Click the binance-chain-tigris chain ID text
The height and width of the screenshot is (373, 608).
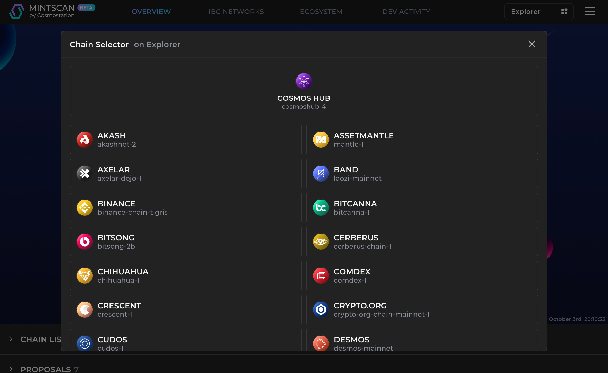[132, 212]
